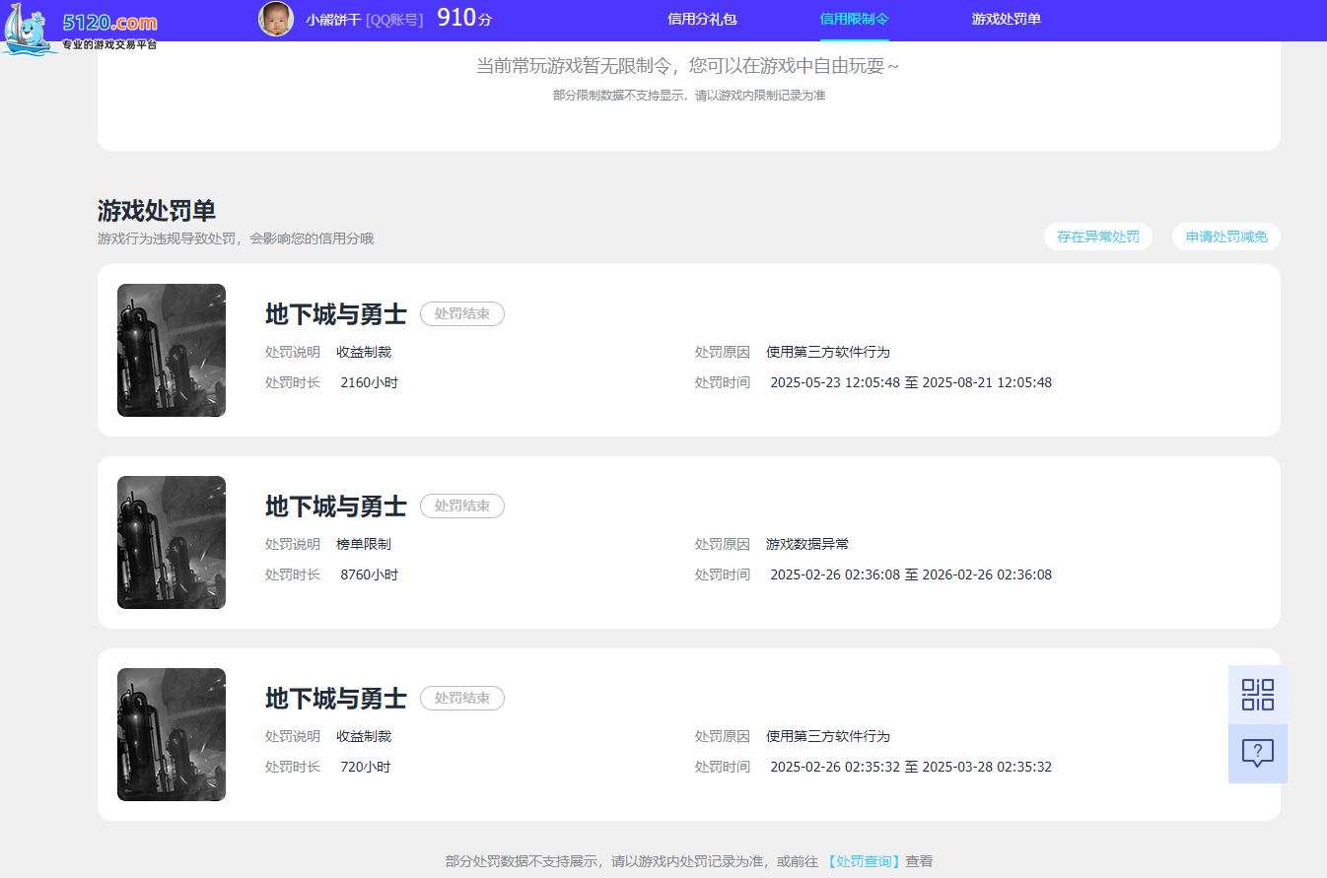1327x878 pixels.
Task: Click the 720小时 duration value
Action: (365, 767)
